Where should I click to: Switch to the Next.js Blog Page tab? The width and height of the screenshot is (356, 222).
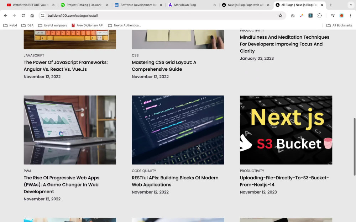click(x=245, y=5)
